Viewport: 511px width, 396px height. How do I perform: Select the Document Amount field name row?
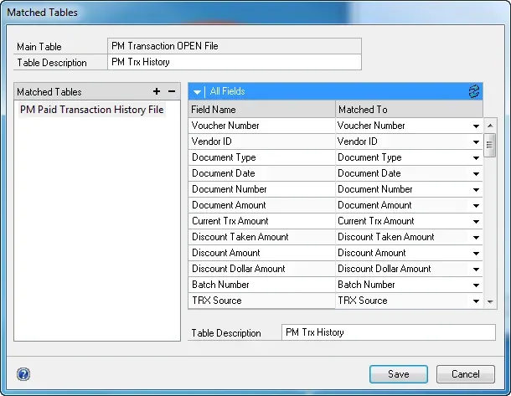[x=261, y=205]
